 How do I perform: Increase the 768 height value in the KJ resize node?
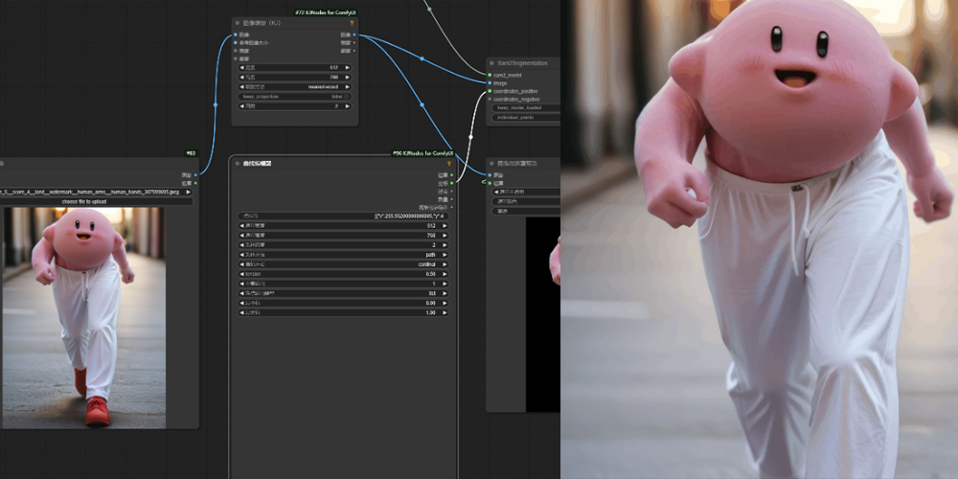(x=348, y=78)
